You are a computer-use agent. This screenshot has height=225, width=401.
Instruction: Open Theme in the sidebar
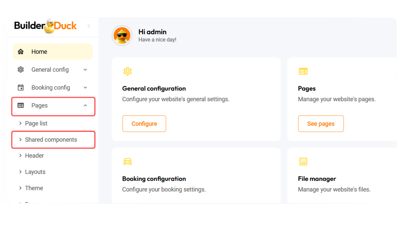pos(34,188)
